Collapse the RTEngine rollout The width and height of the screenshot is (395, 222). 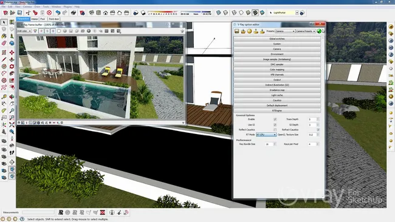tap(277, 110)
